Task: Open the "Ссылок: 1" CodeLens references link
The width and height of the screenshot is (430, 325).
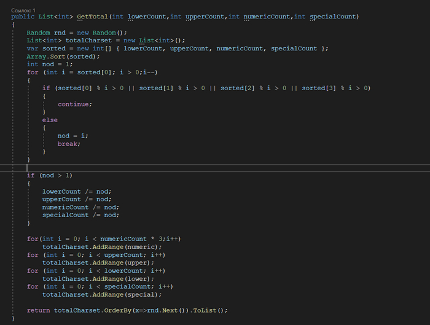Action: [23, 10]
